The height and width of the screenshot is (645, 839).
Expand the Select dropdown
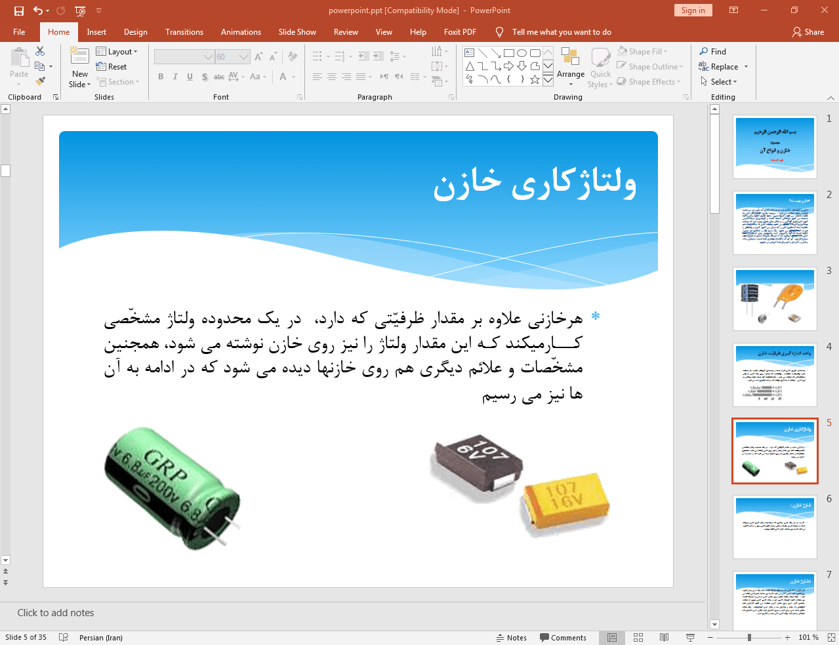pyautogui.click(x=718, y=81)
